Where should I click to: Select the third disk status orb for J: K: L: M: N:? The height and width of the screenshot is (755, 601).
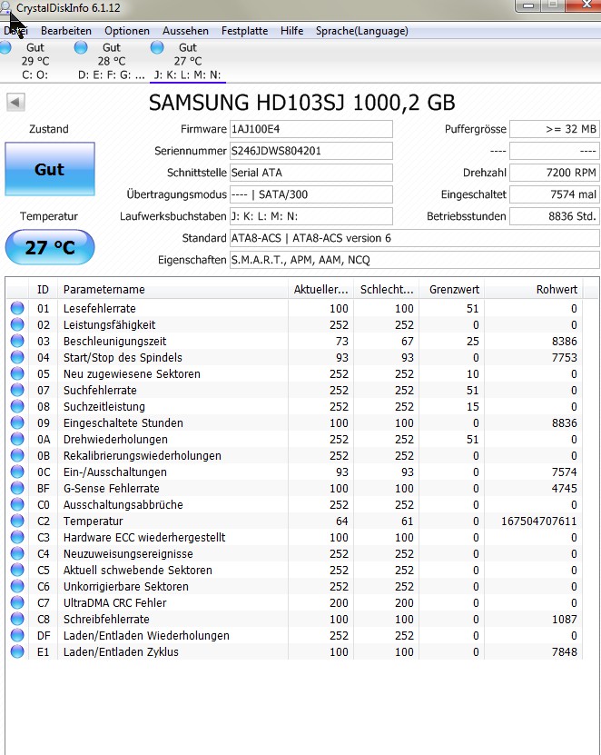coord(157,47)
